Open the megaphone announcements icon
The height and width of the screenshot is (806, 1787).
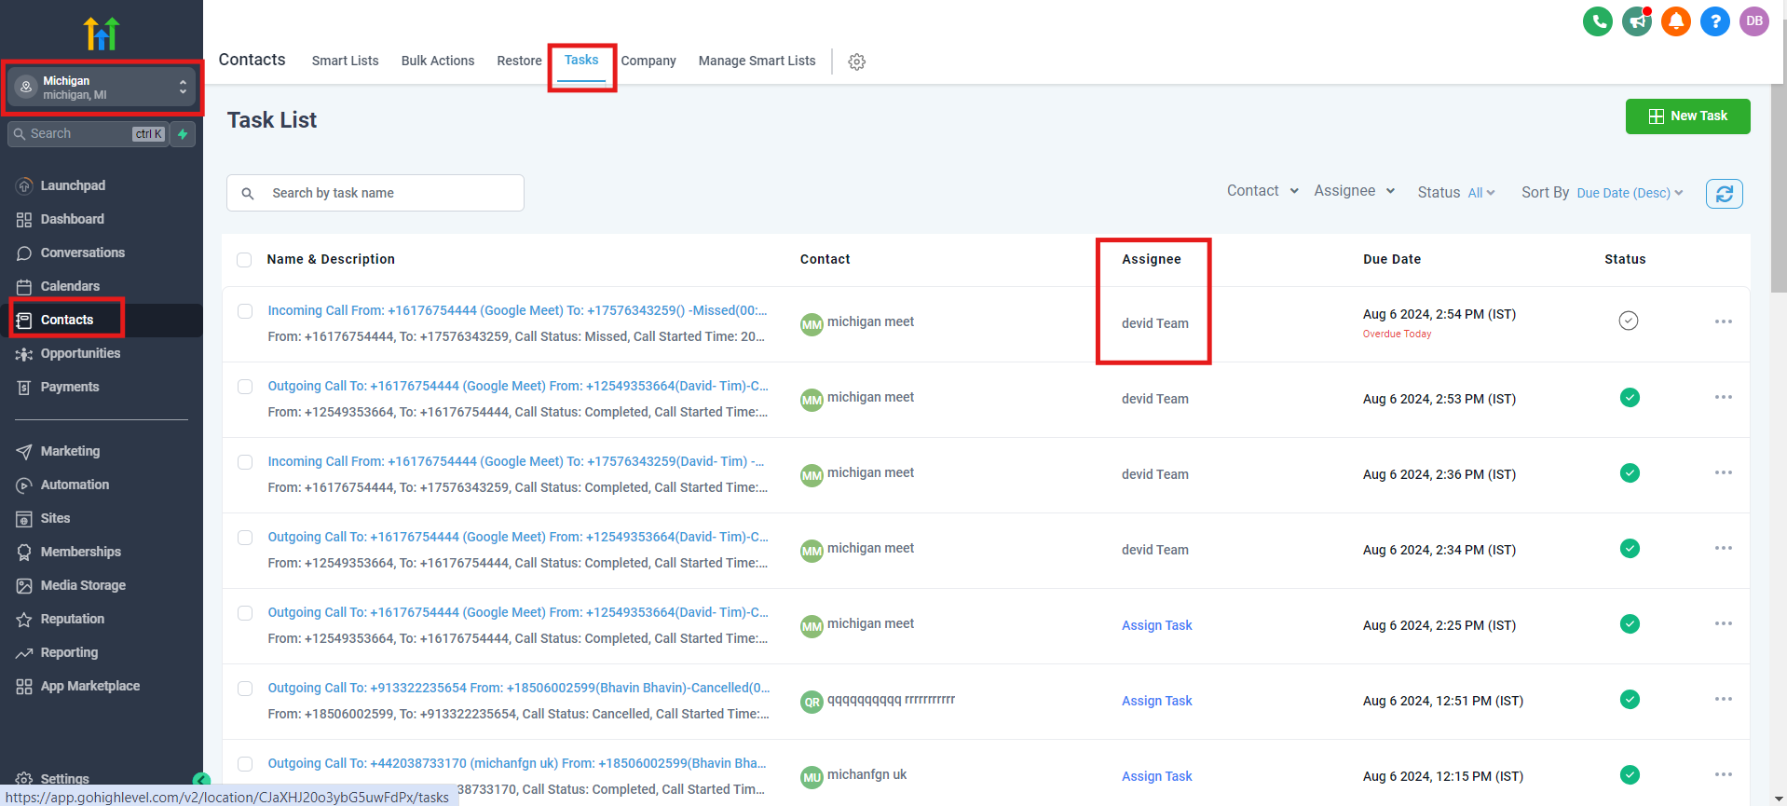pos(1637,21)
